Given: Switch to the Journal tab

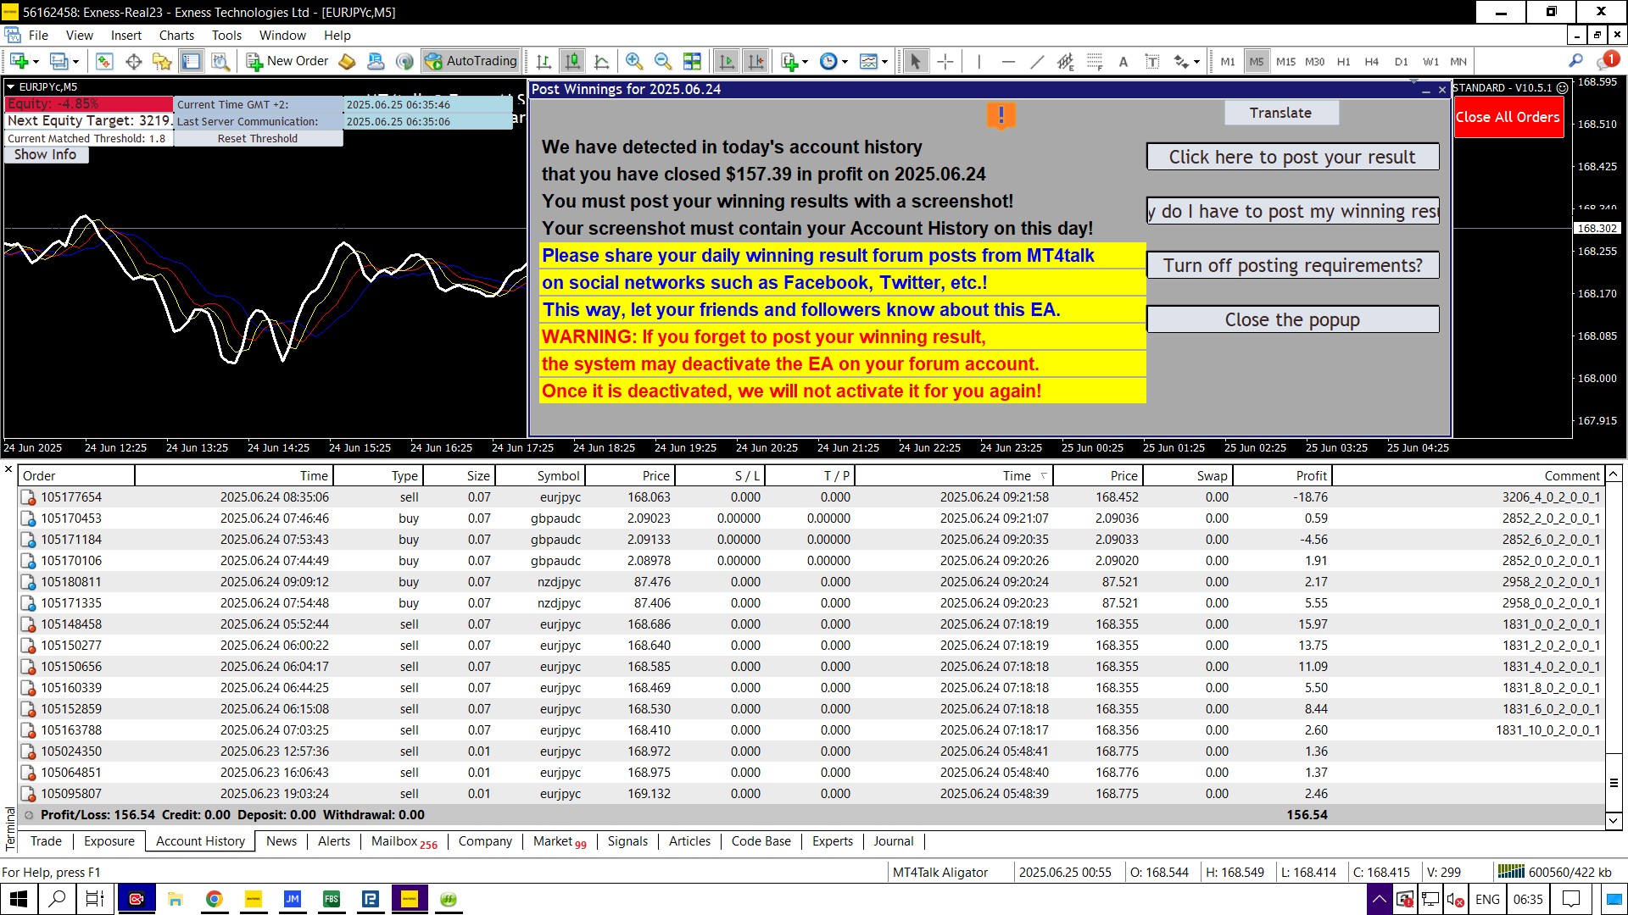Looking at the screenshot, I should (x=893, y=841).
